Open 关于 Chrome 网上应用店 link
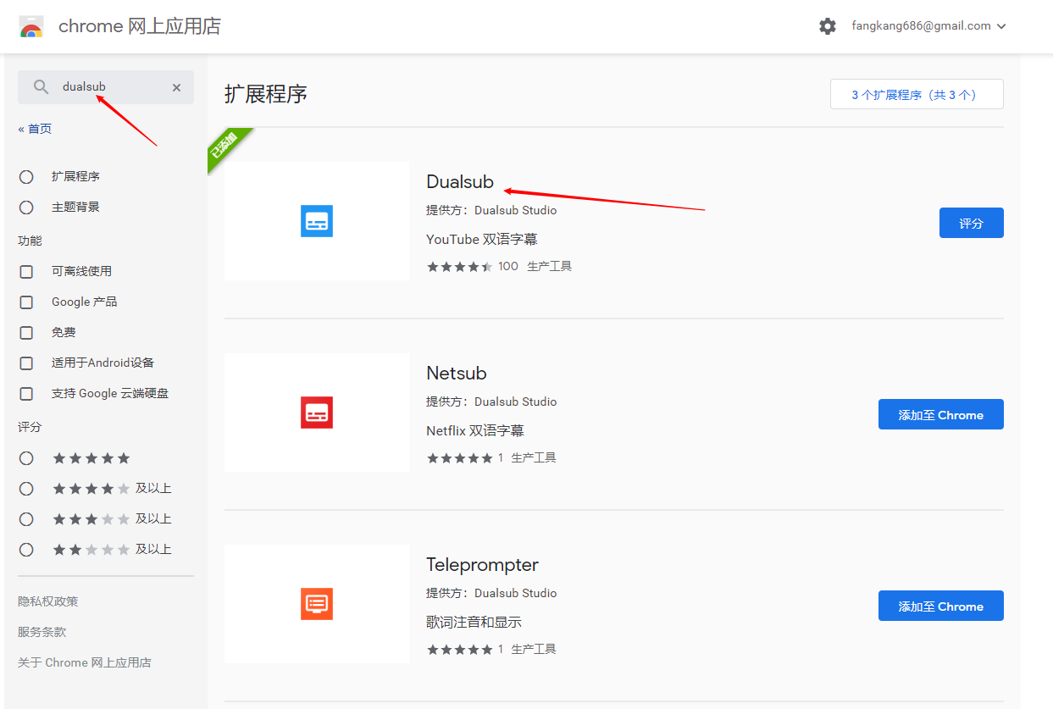 pos(85,662)
